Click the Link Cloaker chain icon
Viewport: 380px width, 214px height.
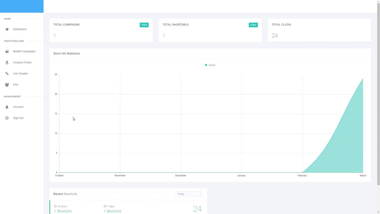click(7, 73)
